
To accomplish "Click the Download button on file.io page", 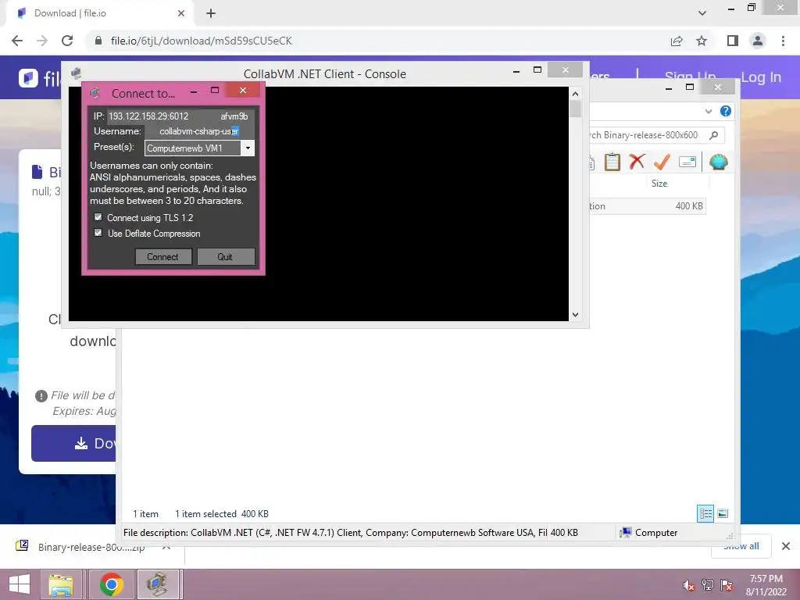I will coord(73,443).
